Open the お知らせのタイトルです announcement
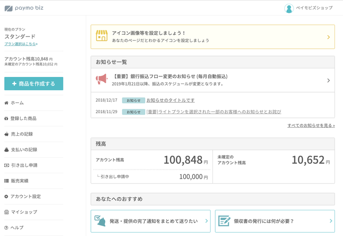 [170, 100]
